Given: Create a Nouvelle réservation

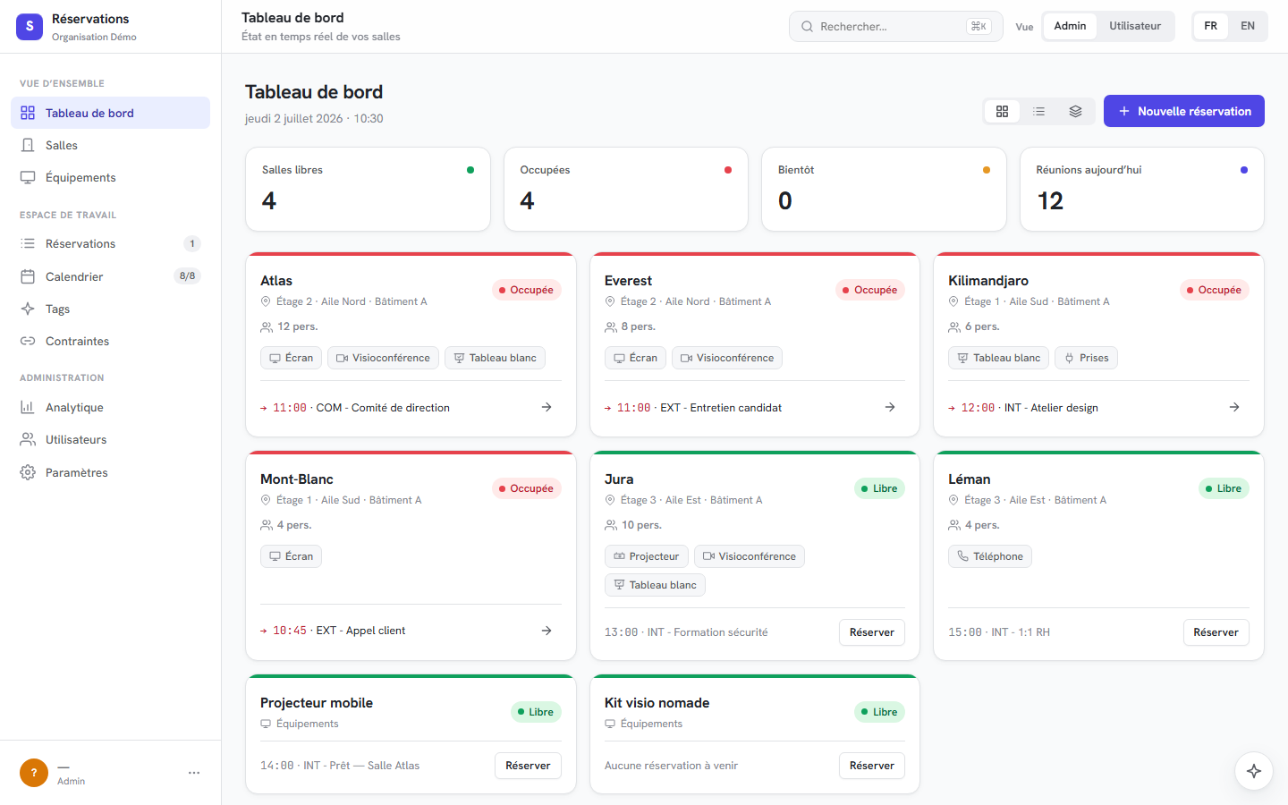Looking at the screenshot, I should [x=1184, y=111].
